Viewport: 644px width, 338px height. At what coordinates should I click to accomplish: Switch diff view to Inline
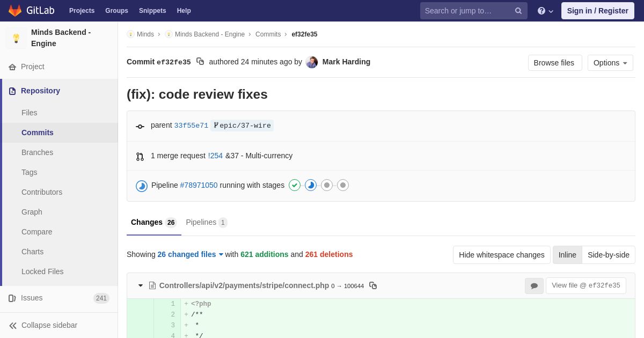567,255
